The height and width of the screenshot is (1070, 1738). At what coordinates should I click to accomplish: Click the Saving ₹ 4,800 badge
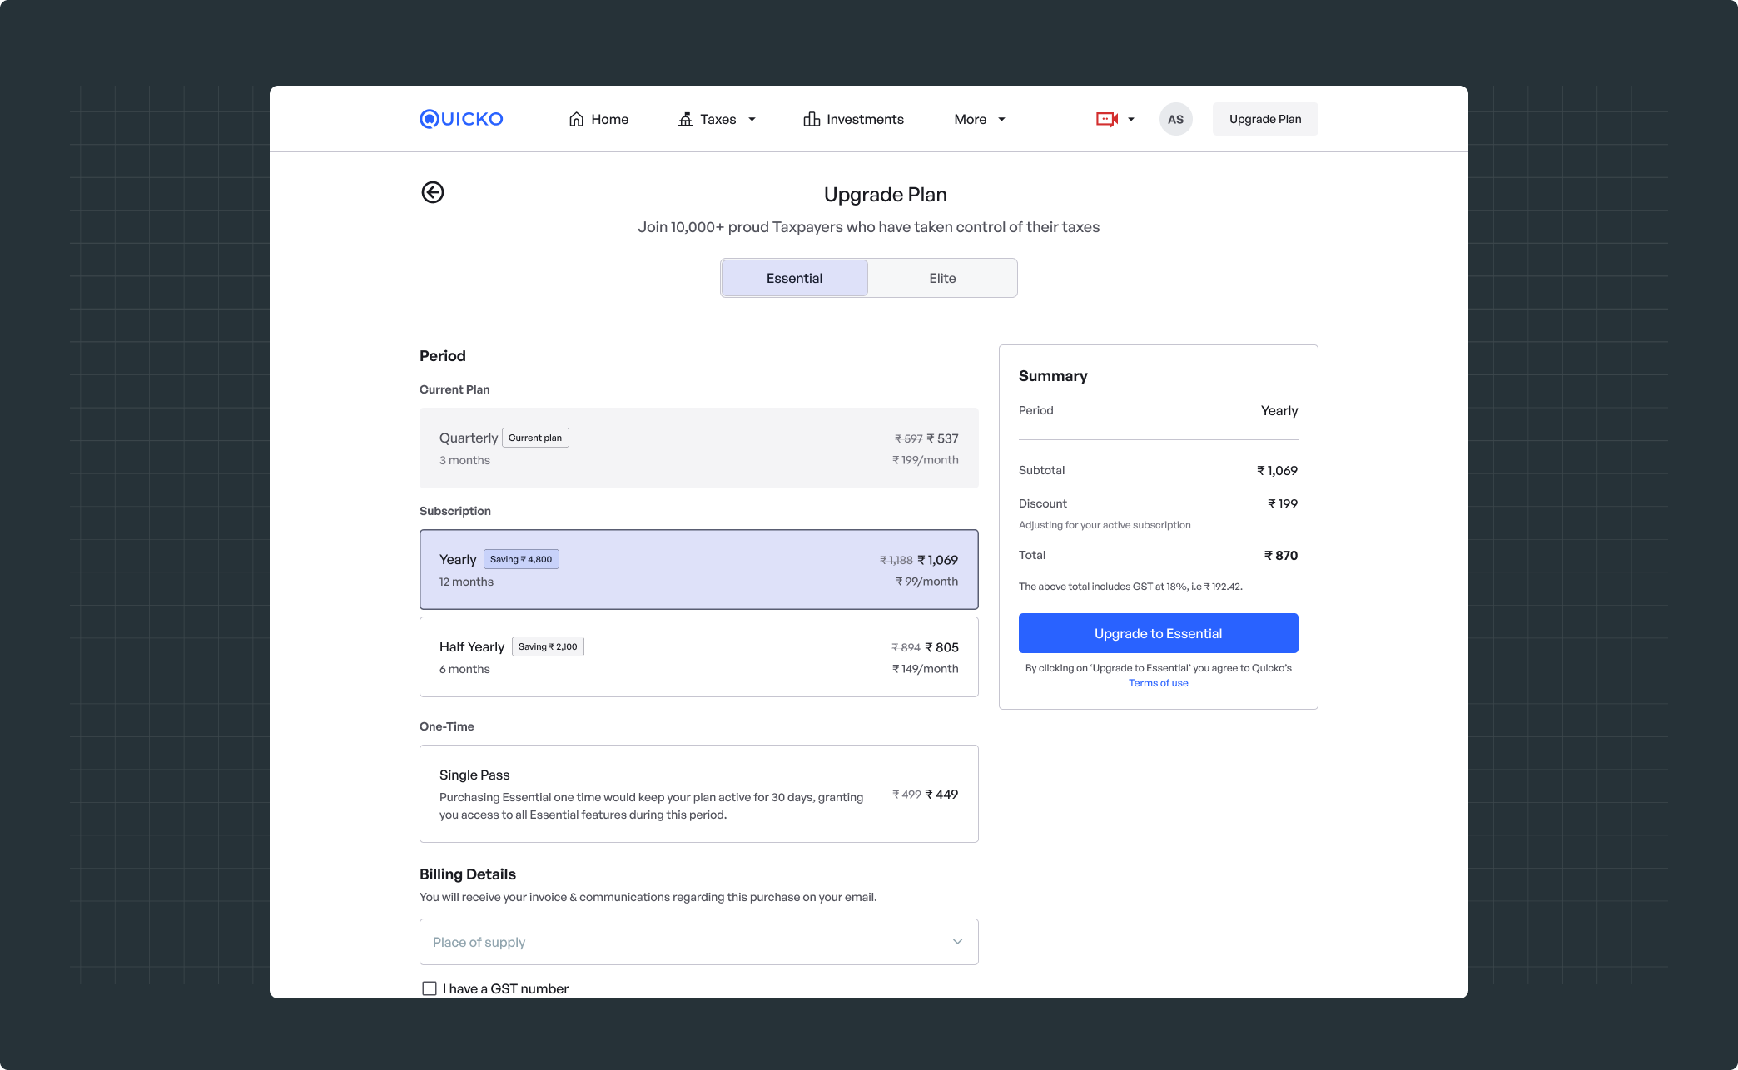[x=521, y=559]
